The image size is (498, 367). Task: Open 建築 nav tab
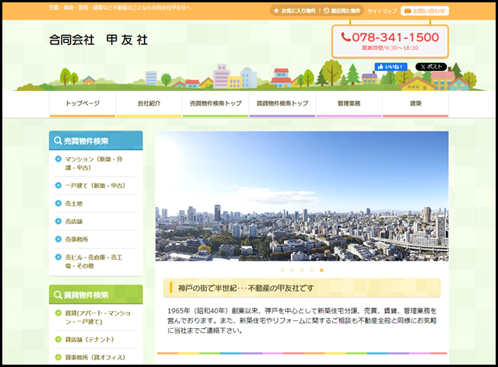[x=416, y=104]
